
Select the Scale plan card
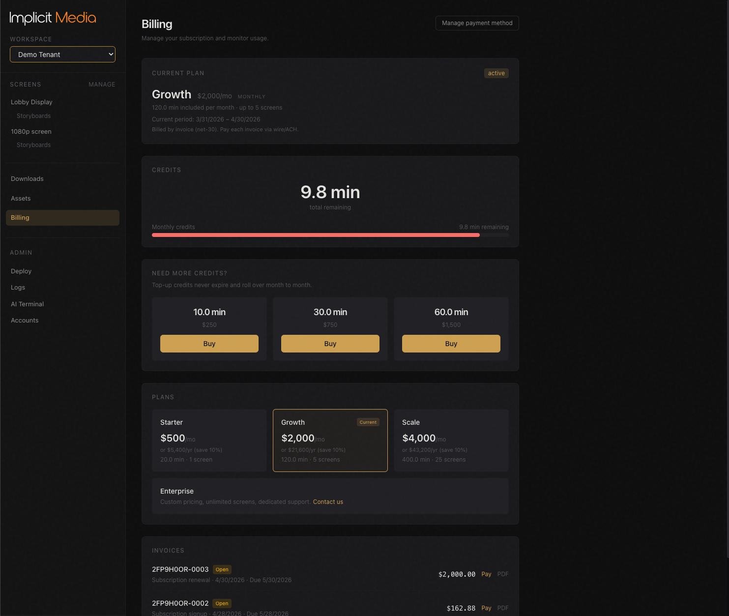coord(451,440)
